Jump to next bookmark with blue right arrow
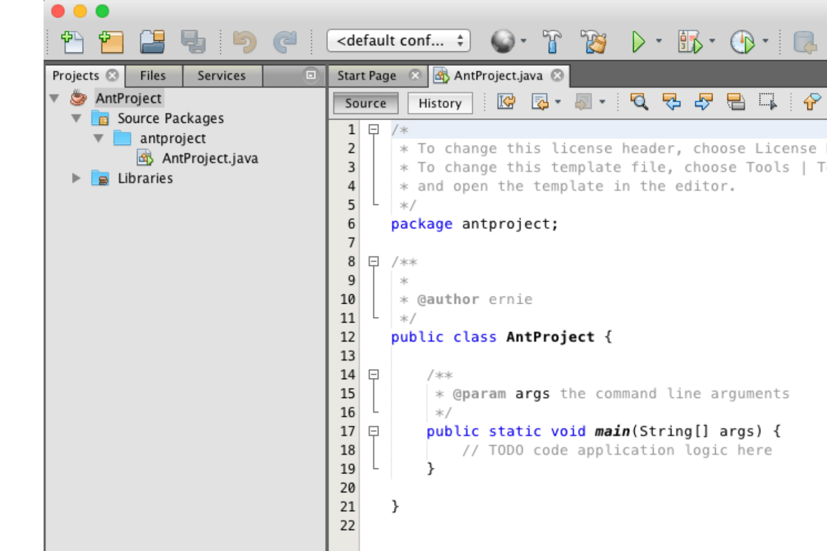Viewport: 827px width, 551px height. click(703, 102)
